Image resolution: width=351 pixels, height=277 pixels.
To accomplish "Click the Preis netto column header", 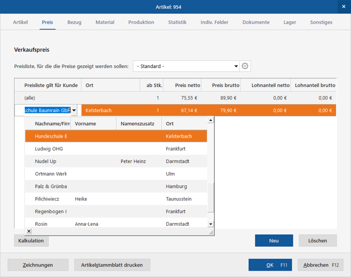I will point(182,85).
